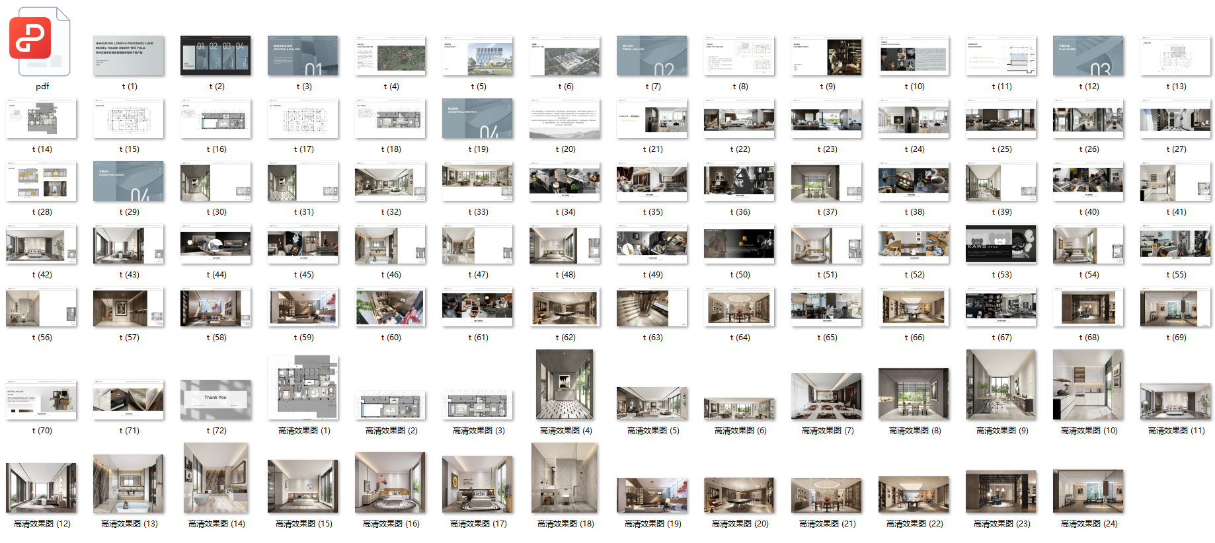Select the 高清效果图 (18) rendering thumbnail

click(565, 478)
